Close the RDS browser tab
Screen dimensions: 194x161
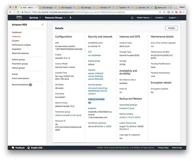(36, 8)
